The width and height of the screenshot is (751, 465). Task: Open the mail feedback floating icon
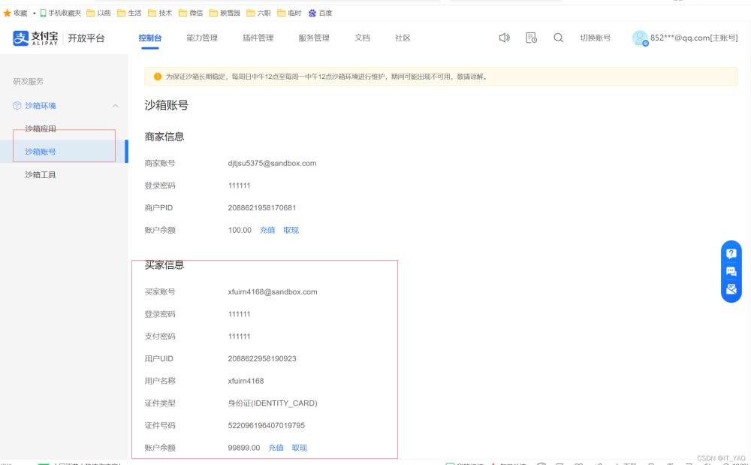731,288
